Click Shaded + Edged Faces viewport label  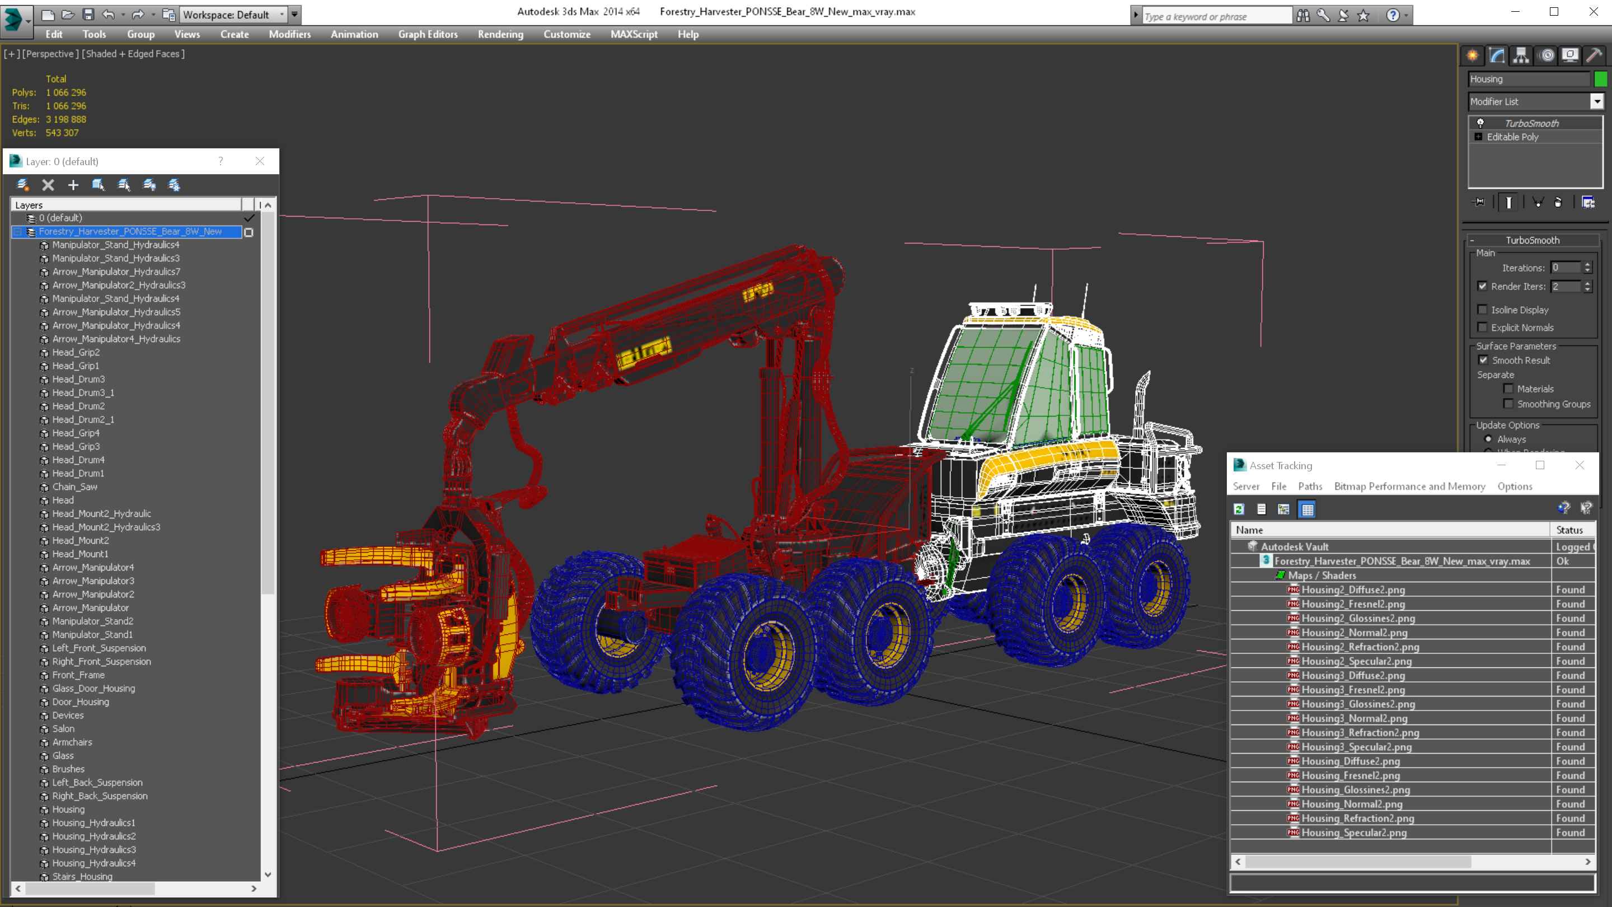pyautogui.click(x=133, y=54)
